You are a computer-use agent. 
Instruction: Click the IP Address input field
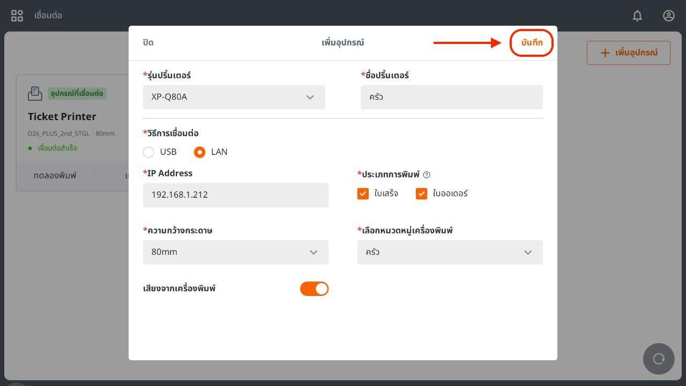point(236,195)
